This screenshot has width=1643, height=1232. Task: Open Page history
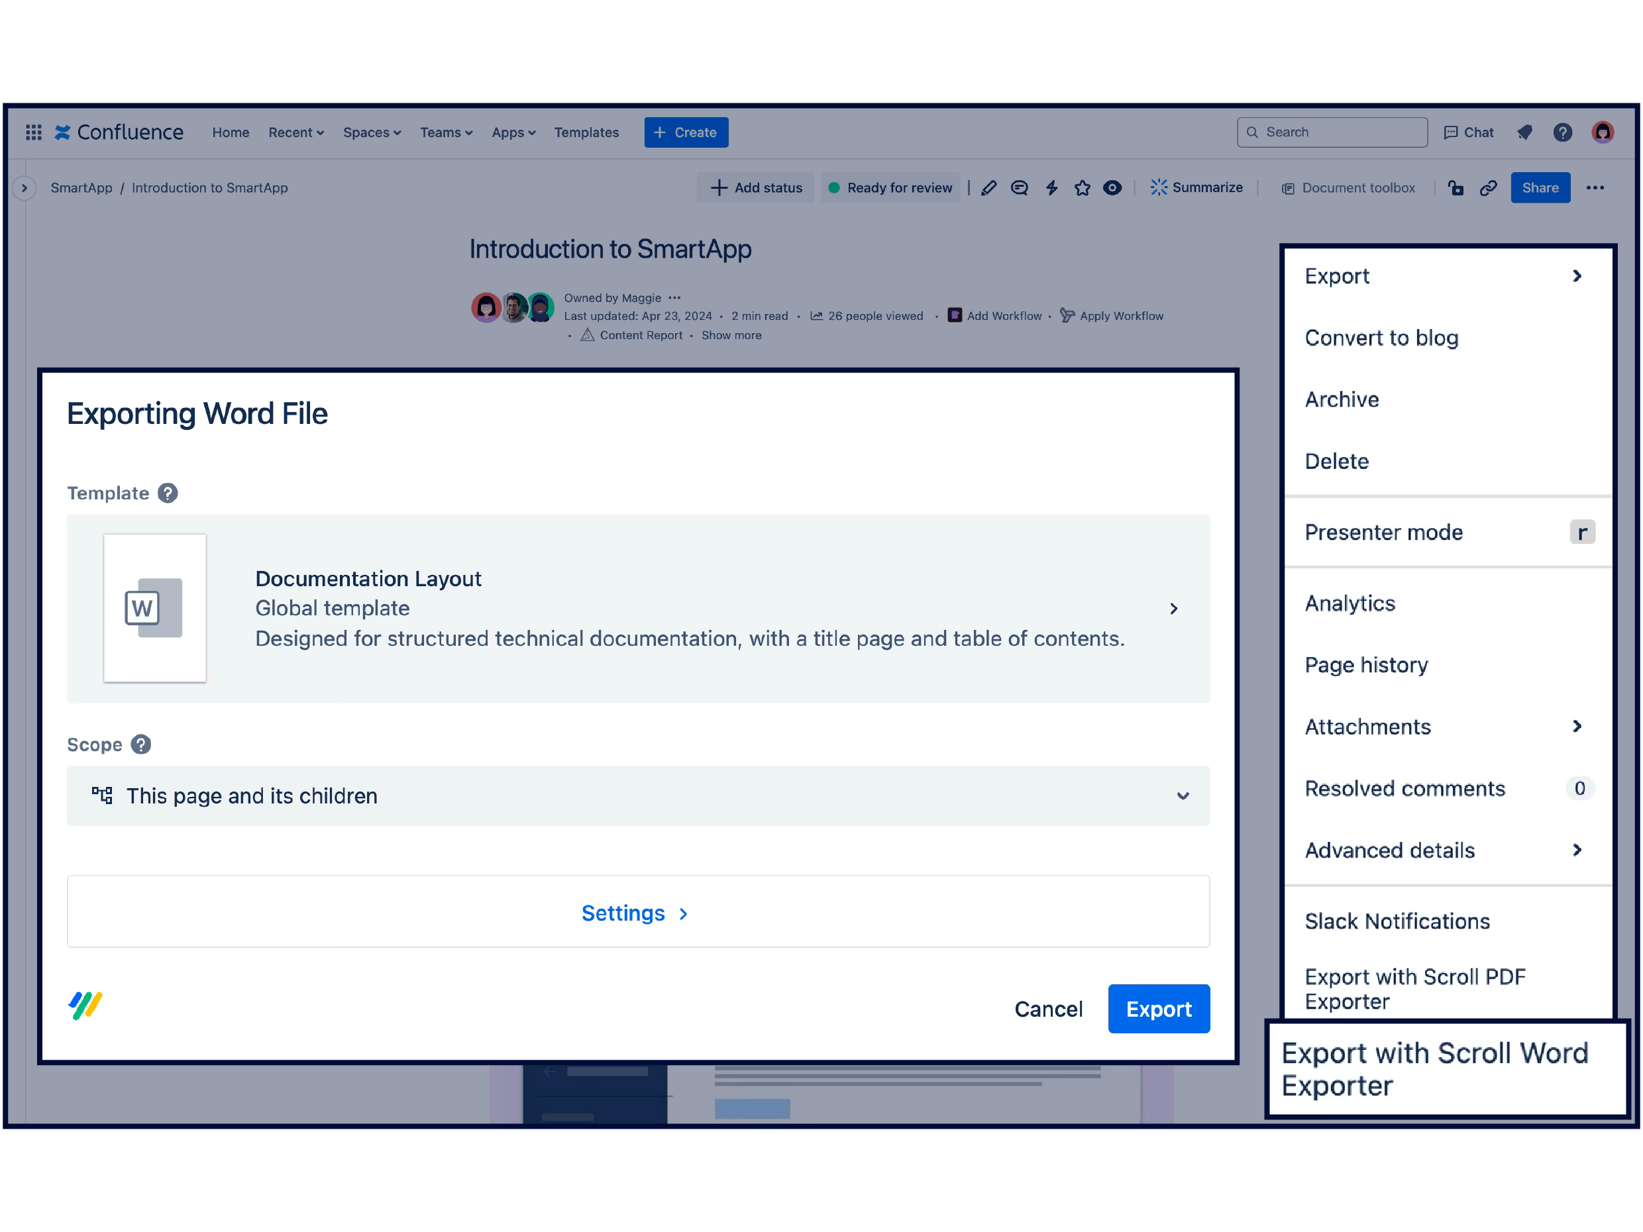(1448, 664)
